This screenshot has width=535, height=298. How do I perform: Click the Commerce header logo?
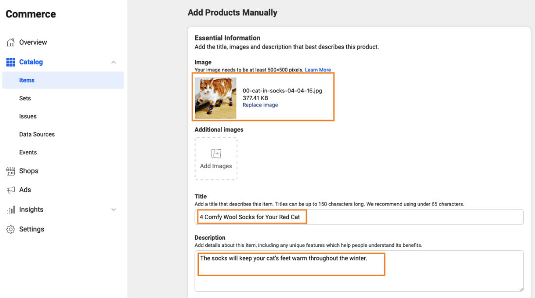31,14
